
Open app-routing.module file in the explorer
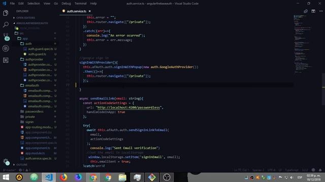pos(39,127)
